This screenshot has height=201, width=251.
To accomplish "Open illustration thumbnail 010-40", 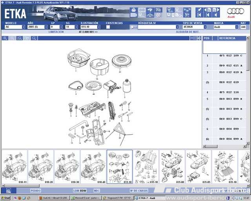I will click(x=93, y=167).
